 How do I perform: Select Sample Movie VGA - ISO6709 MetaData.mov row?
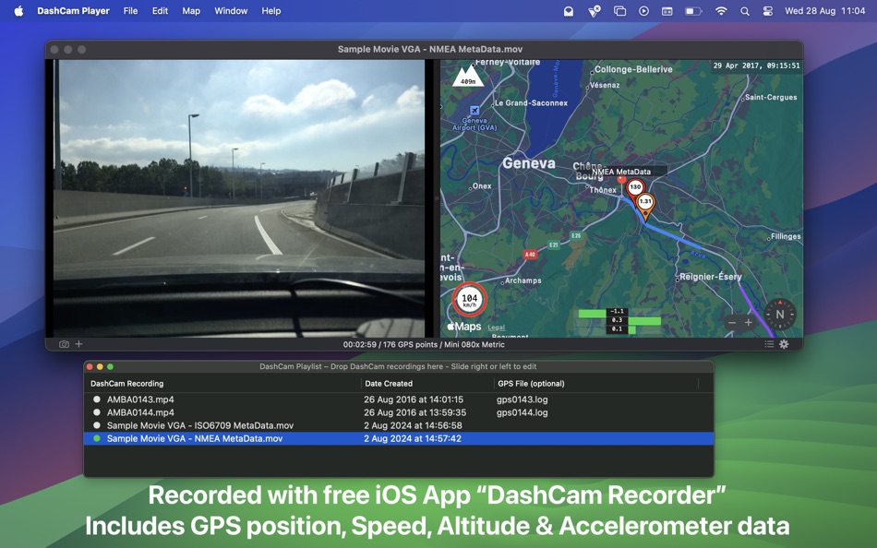(x=398, y=425)
